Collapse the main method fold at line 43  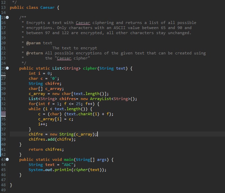point(7,159)
